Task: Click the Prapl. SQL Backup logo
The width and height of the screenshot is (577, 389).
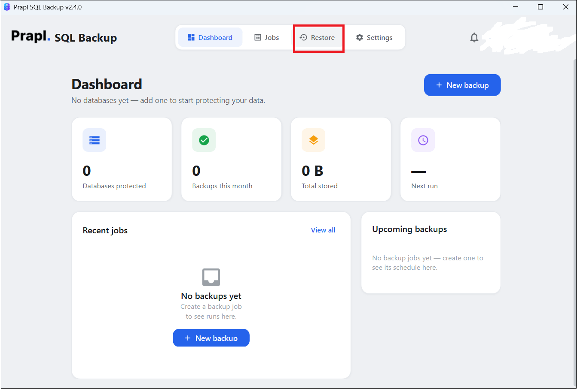Action: click(x=64, y=37)
